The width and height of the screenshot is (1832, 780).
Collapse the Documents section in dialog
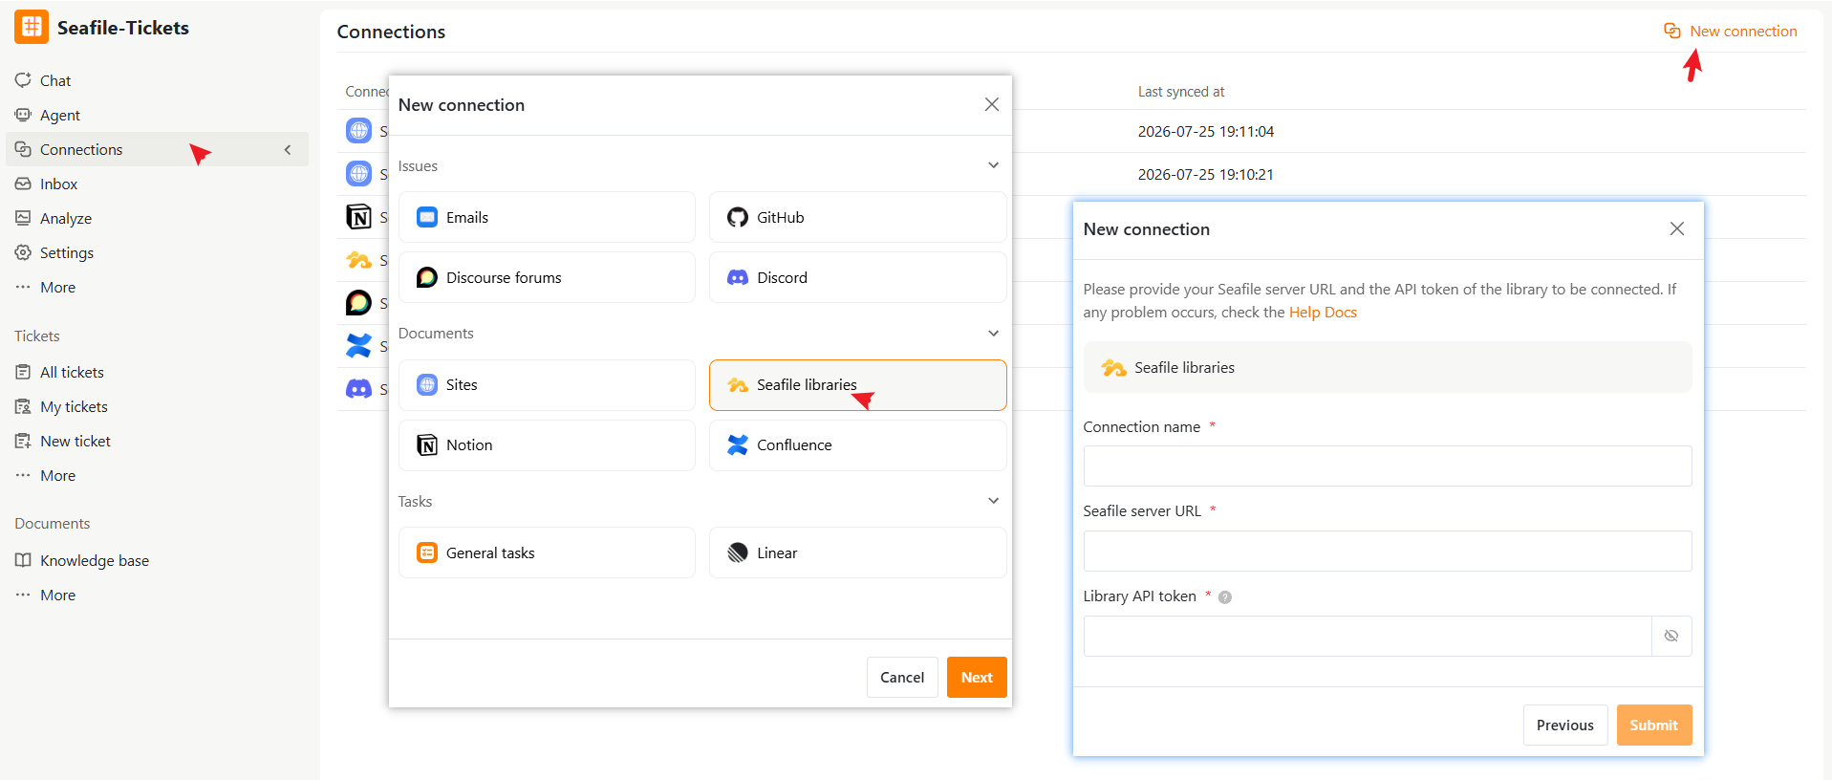tap(994, 334)
